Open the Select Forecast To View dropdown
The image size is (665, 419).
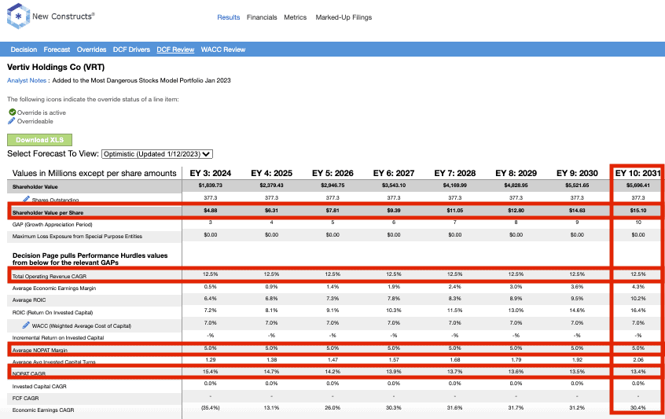[x=157, y=154]
